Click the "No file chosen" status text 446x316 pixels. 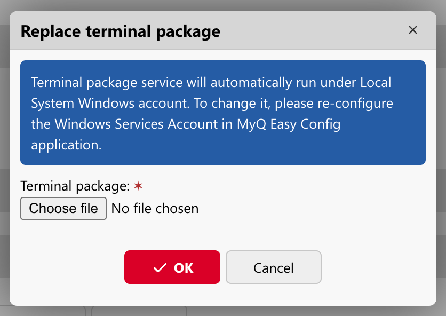[x=155, y=209]
